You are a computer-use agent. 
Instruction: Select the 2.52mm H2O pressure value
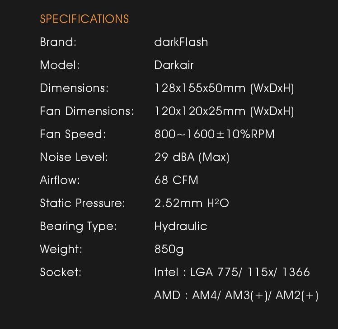[192, 204]
